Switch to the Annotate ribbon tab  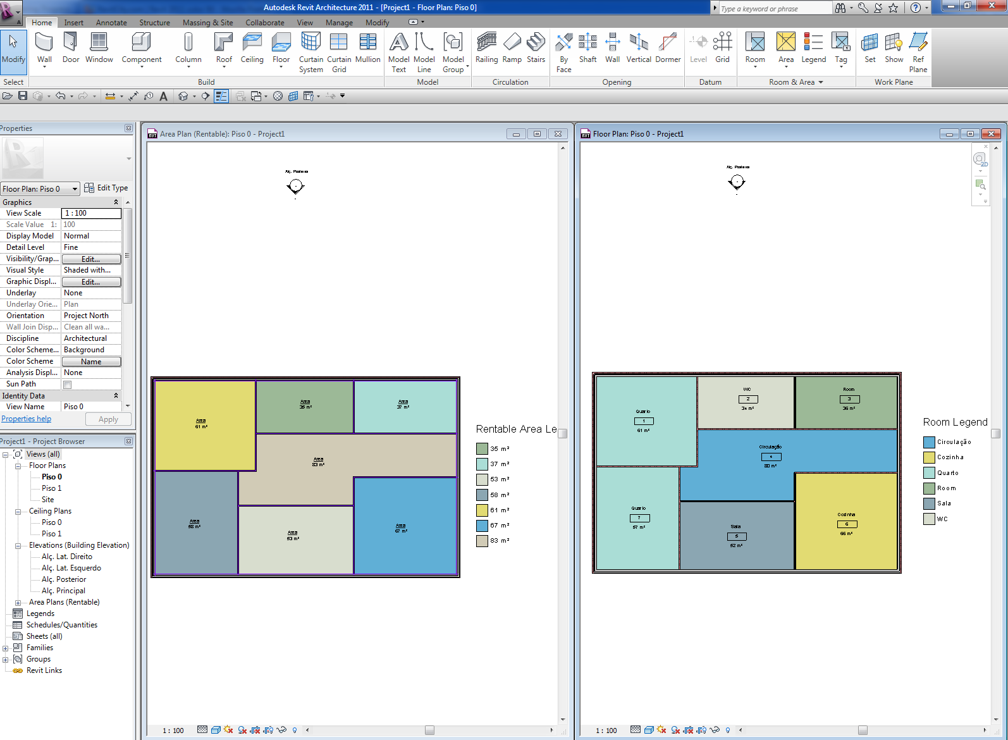click(111, 23)
